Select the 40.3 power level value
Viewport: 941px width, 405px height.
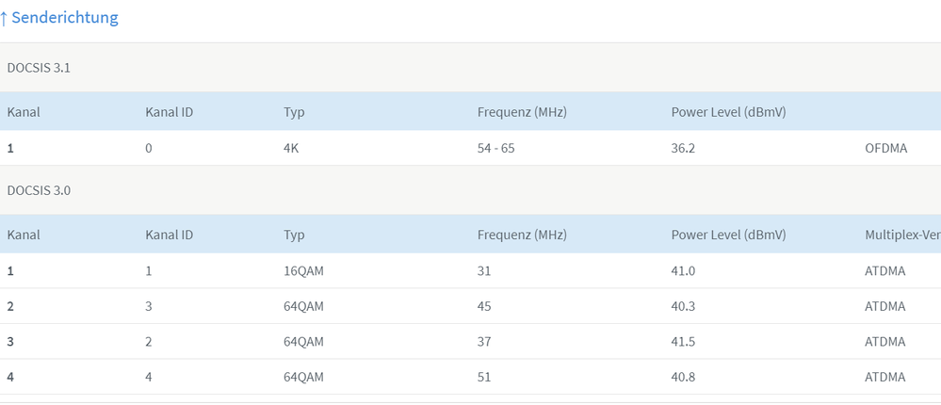683,306
